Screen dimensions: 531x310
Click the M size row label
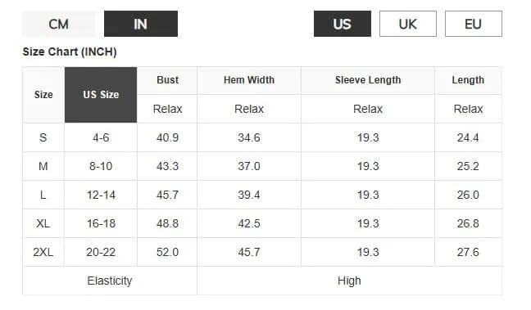[x=43, y=166]
